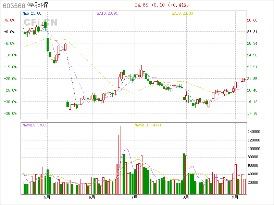Click the -35.0% percentage axis label
Viewport: 274px width, 205px height.
tap(9, 113)
